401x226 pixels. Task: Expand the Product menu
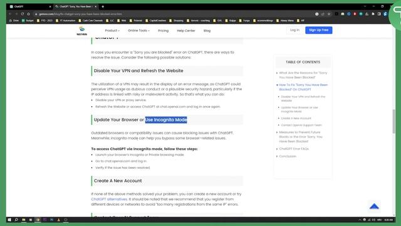pyautogui.click(x=112, y=31)
